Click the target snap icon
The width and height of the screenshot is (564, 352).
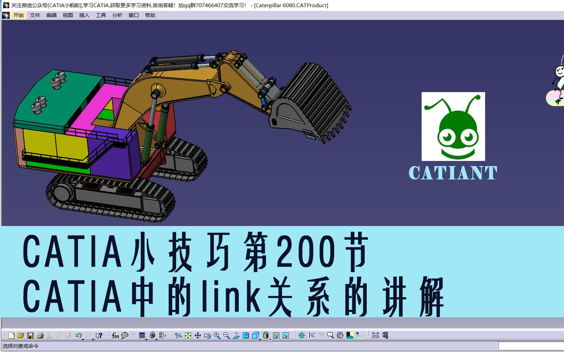point(302,336)
